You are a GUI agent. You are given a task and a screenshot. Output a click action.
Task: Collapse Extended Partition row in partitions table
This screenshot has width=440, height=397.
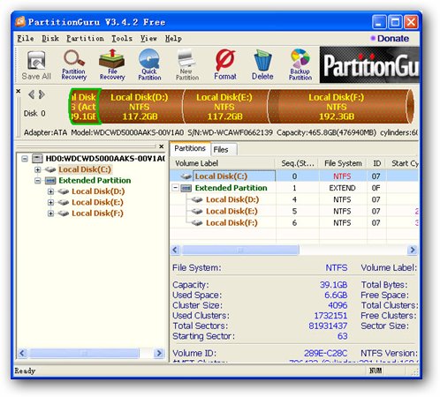pyautogui.click(x=176, y=187)
